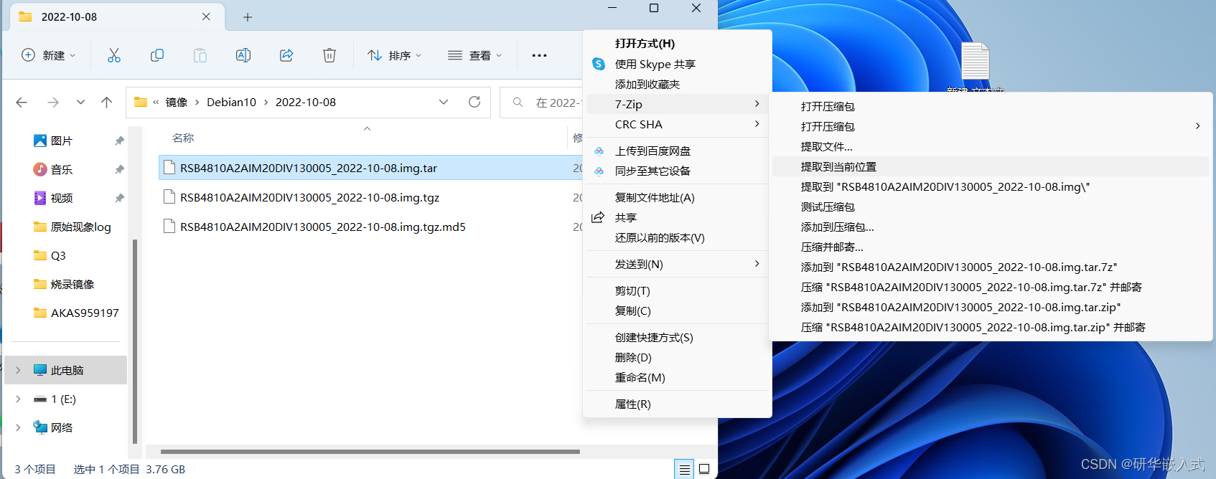
Task: Click the Copy icon in toolbar
Action: pos(157,55)
